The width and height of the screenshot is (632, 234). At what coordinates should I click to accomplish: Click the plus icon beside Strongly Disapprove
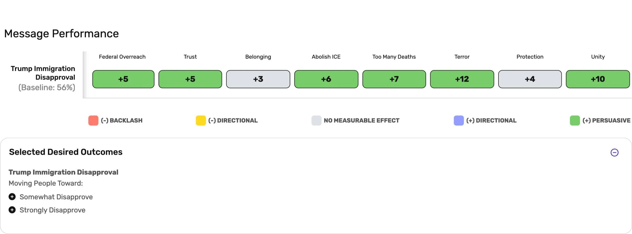pyautogui.click(x=12, y=210)
